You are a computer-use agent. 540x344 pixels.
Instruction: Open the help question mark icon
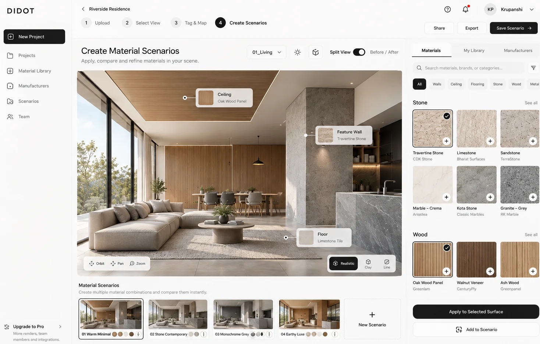coord(447,10)
